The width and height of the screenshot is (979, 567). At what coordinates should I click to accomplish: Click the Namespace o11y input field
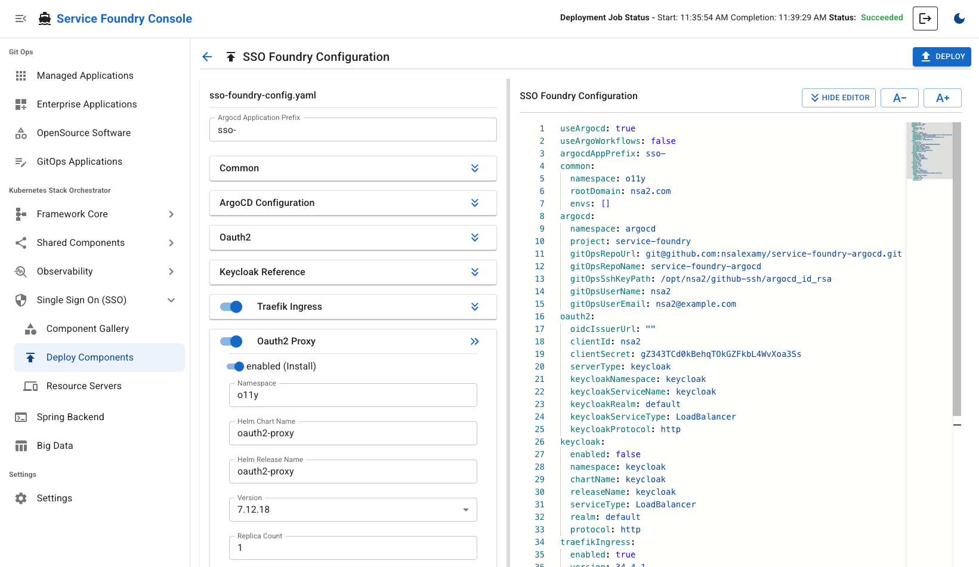(353, 395)
